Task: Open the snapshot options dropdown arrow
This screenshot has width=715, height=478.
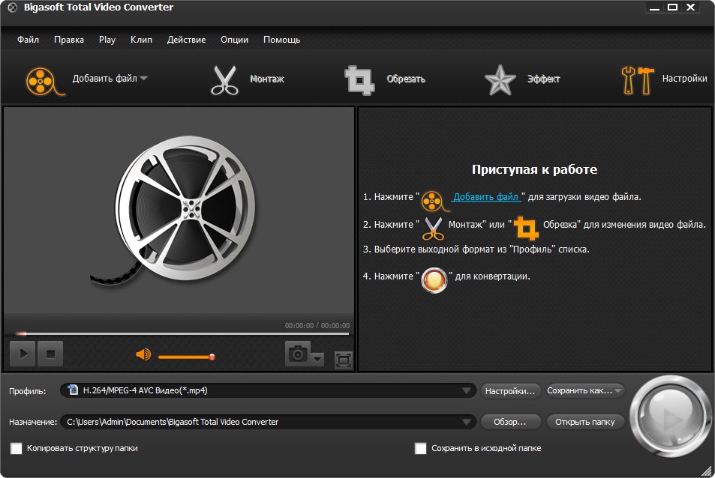Action: pyautogui.click(x=318, y=359)
